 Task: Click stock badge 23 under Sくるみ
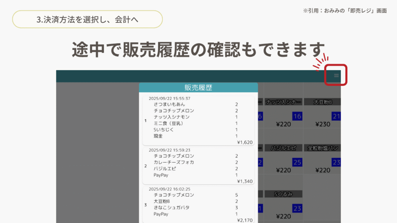[x=297, y=209]
